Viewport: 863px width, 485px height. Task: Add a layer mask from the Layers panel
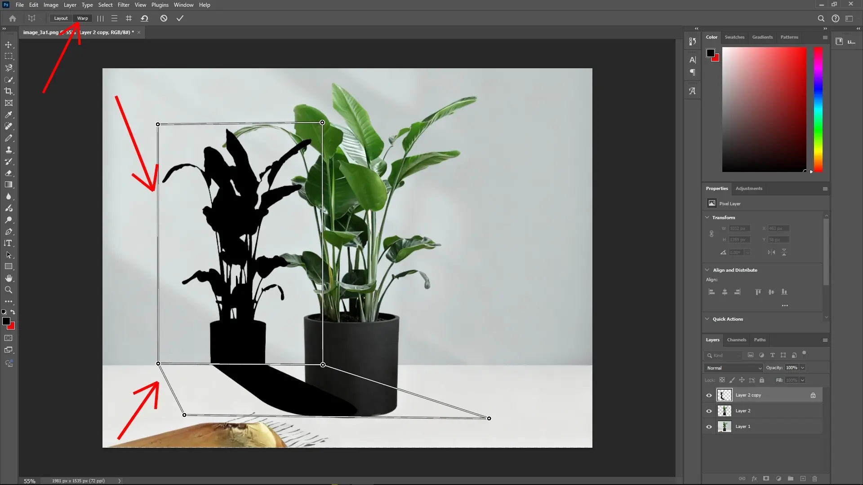point(766,479)
